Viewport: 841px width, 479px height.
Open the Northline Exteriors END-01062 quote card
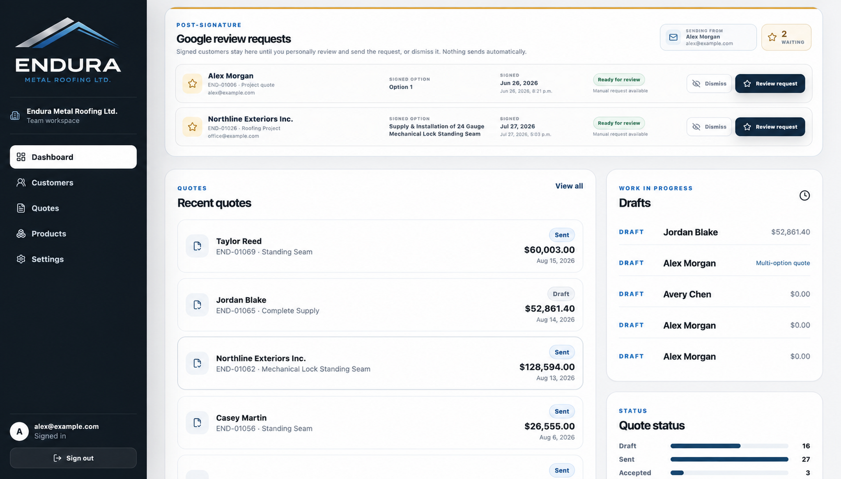[x=380, y=363]
